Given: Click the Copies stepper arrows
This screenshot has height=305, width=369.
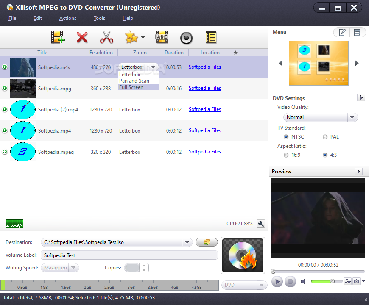Looking at the screenshot, I should [x=144, y=268].
